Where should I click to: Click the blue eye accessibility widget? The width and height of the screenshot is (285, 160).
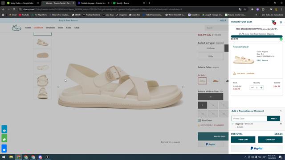tap(4, 129)
